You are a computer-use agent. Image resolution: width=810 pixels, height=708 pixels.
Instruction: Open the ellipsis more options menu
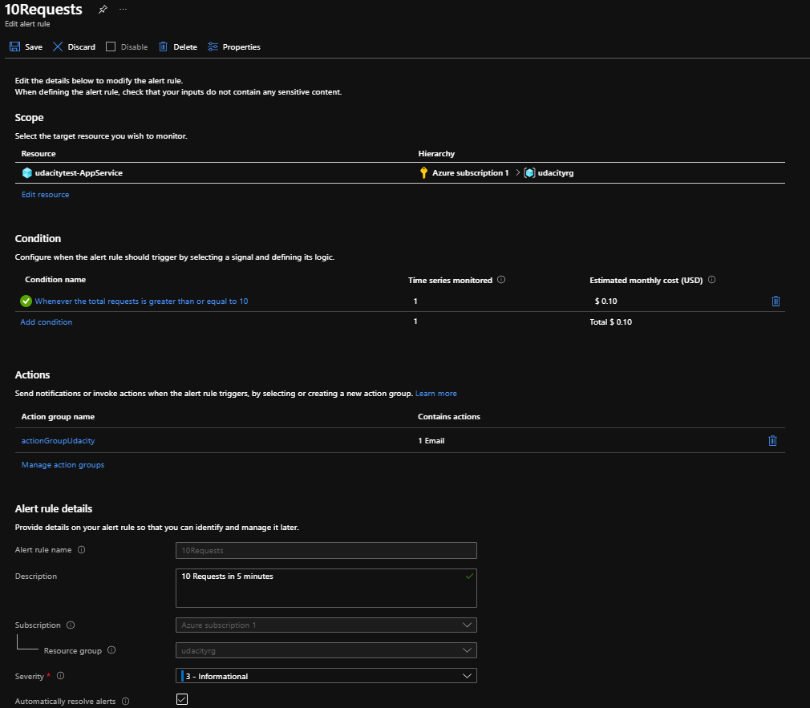(123, 10)
